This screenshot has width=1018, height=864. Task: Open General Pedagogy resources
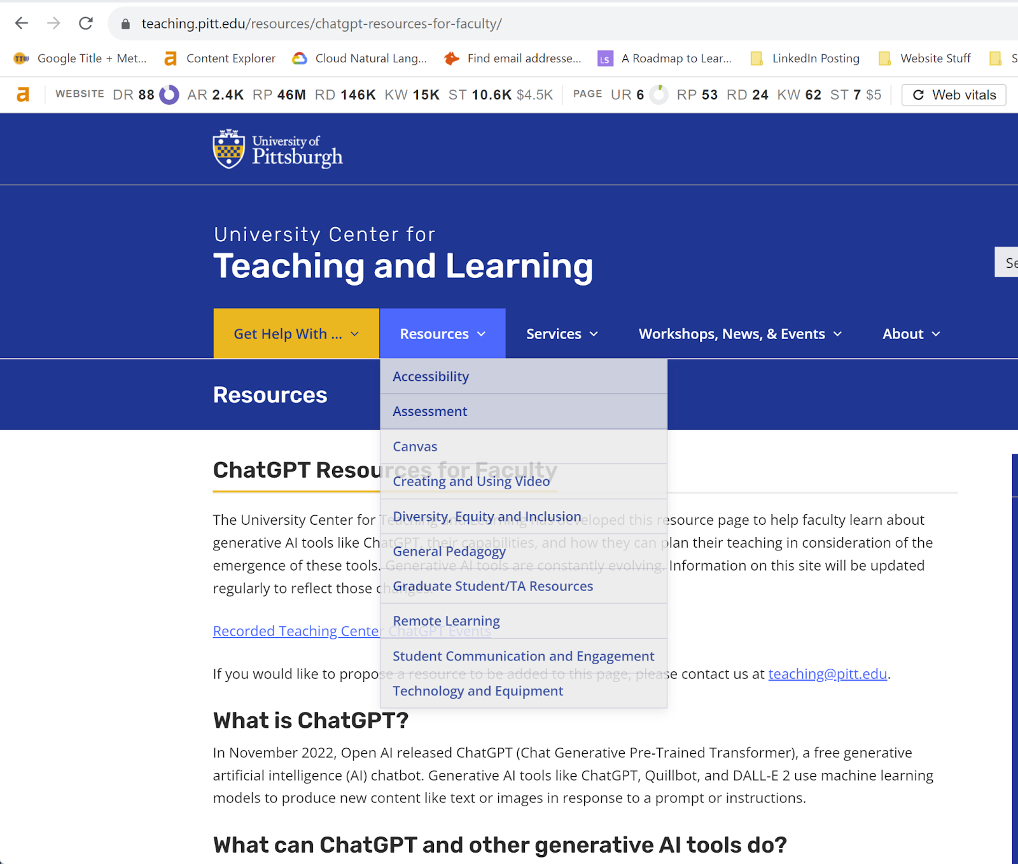point(524,551)
